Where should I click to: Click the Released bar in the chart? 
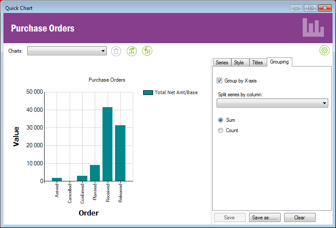coord(120,153)
